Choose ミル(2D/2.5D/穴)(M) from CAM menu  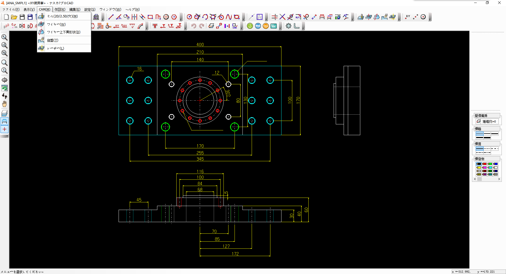pyautogui.click(x=64, y=16)
